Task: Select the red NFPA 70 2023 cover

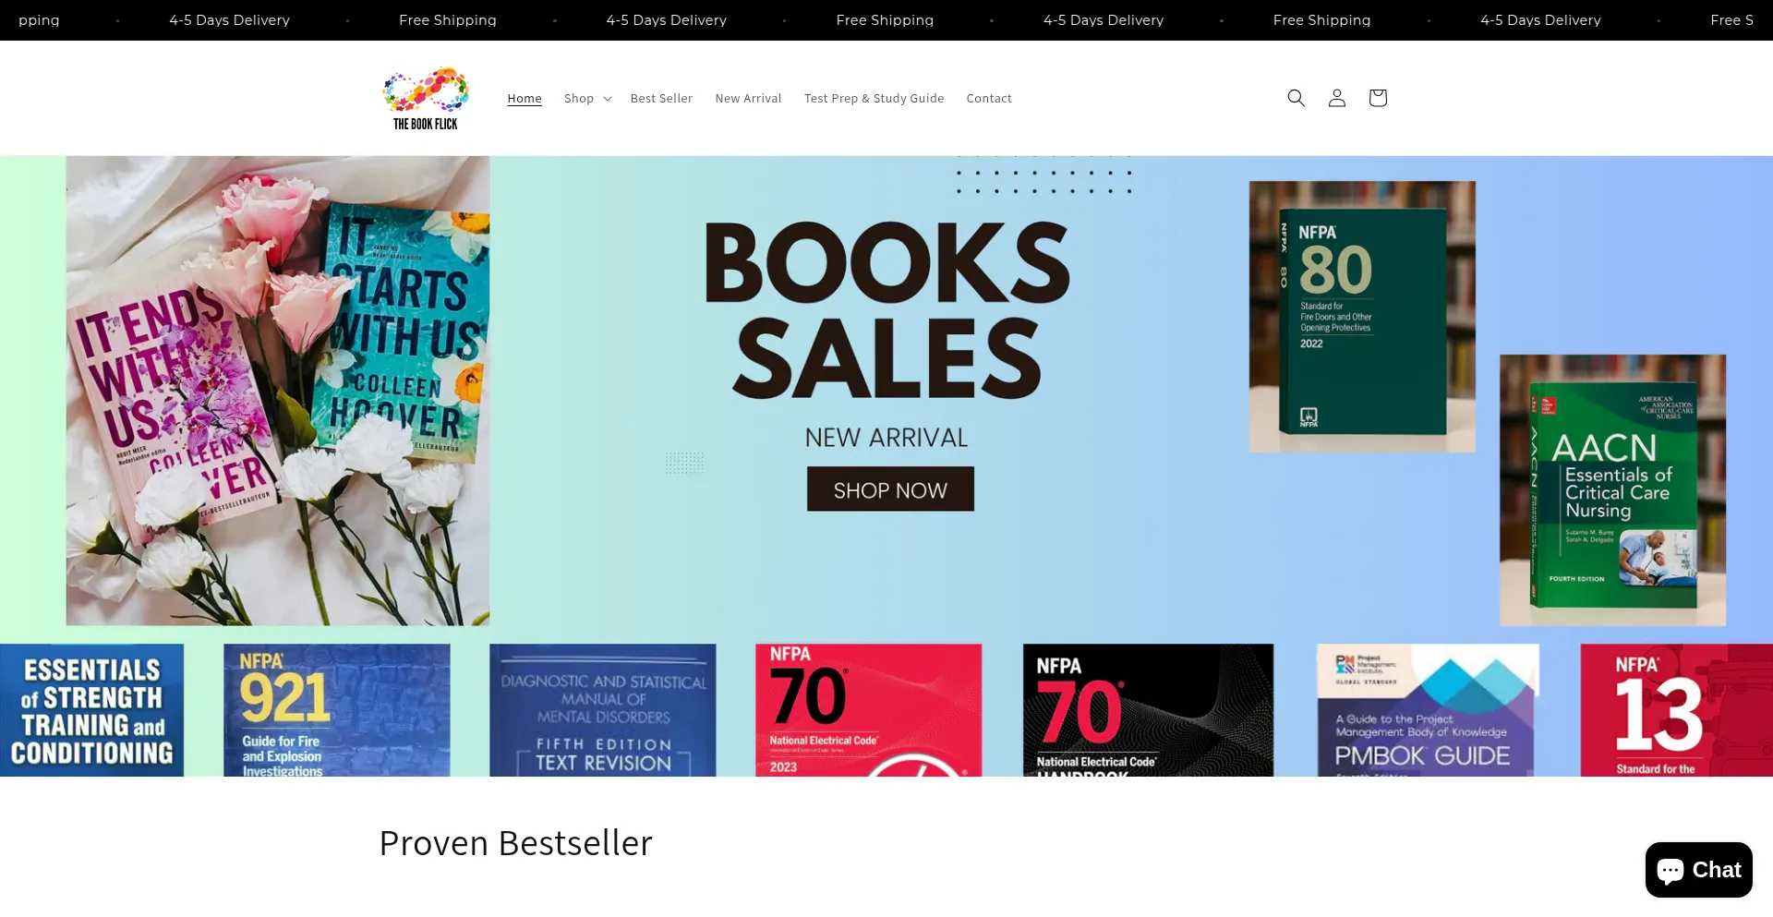Action: click(868, 710)
